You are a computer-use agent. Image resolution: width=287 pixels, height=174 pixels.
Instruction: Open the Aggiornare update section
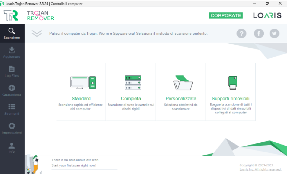coord(12,53)
